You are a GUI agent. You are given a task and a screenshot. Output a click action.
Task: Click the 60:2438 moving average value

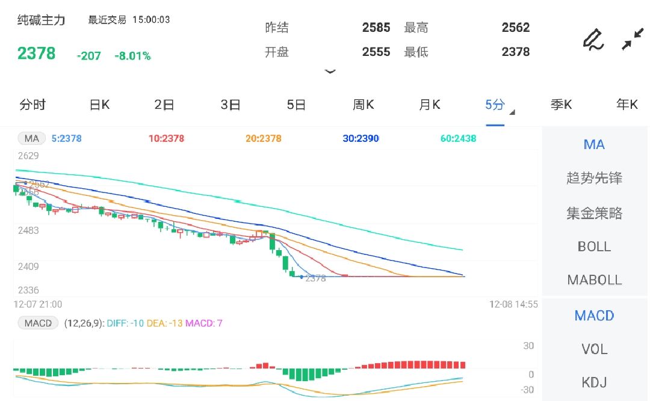[458, 138]
